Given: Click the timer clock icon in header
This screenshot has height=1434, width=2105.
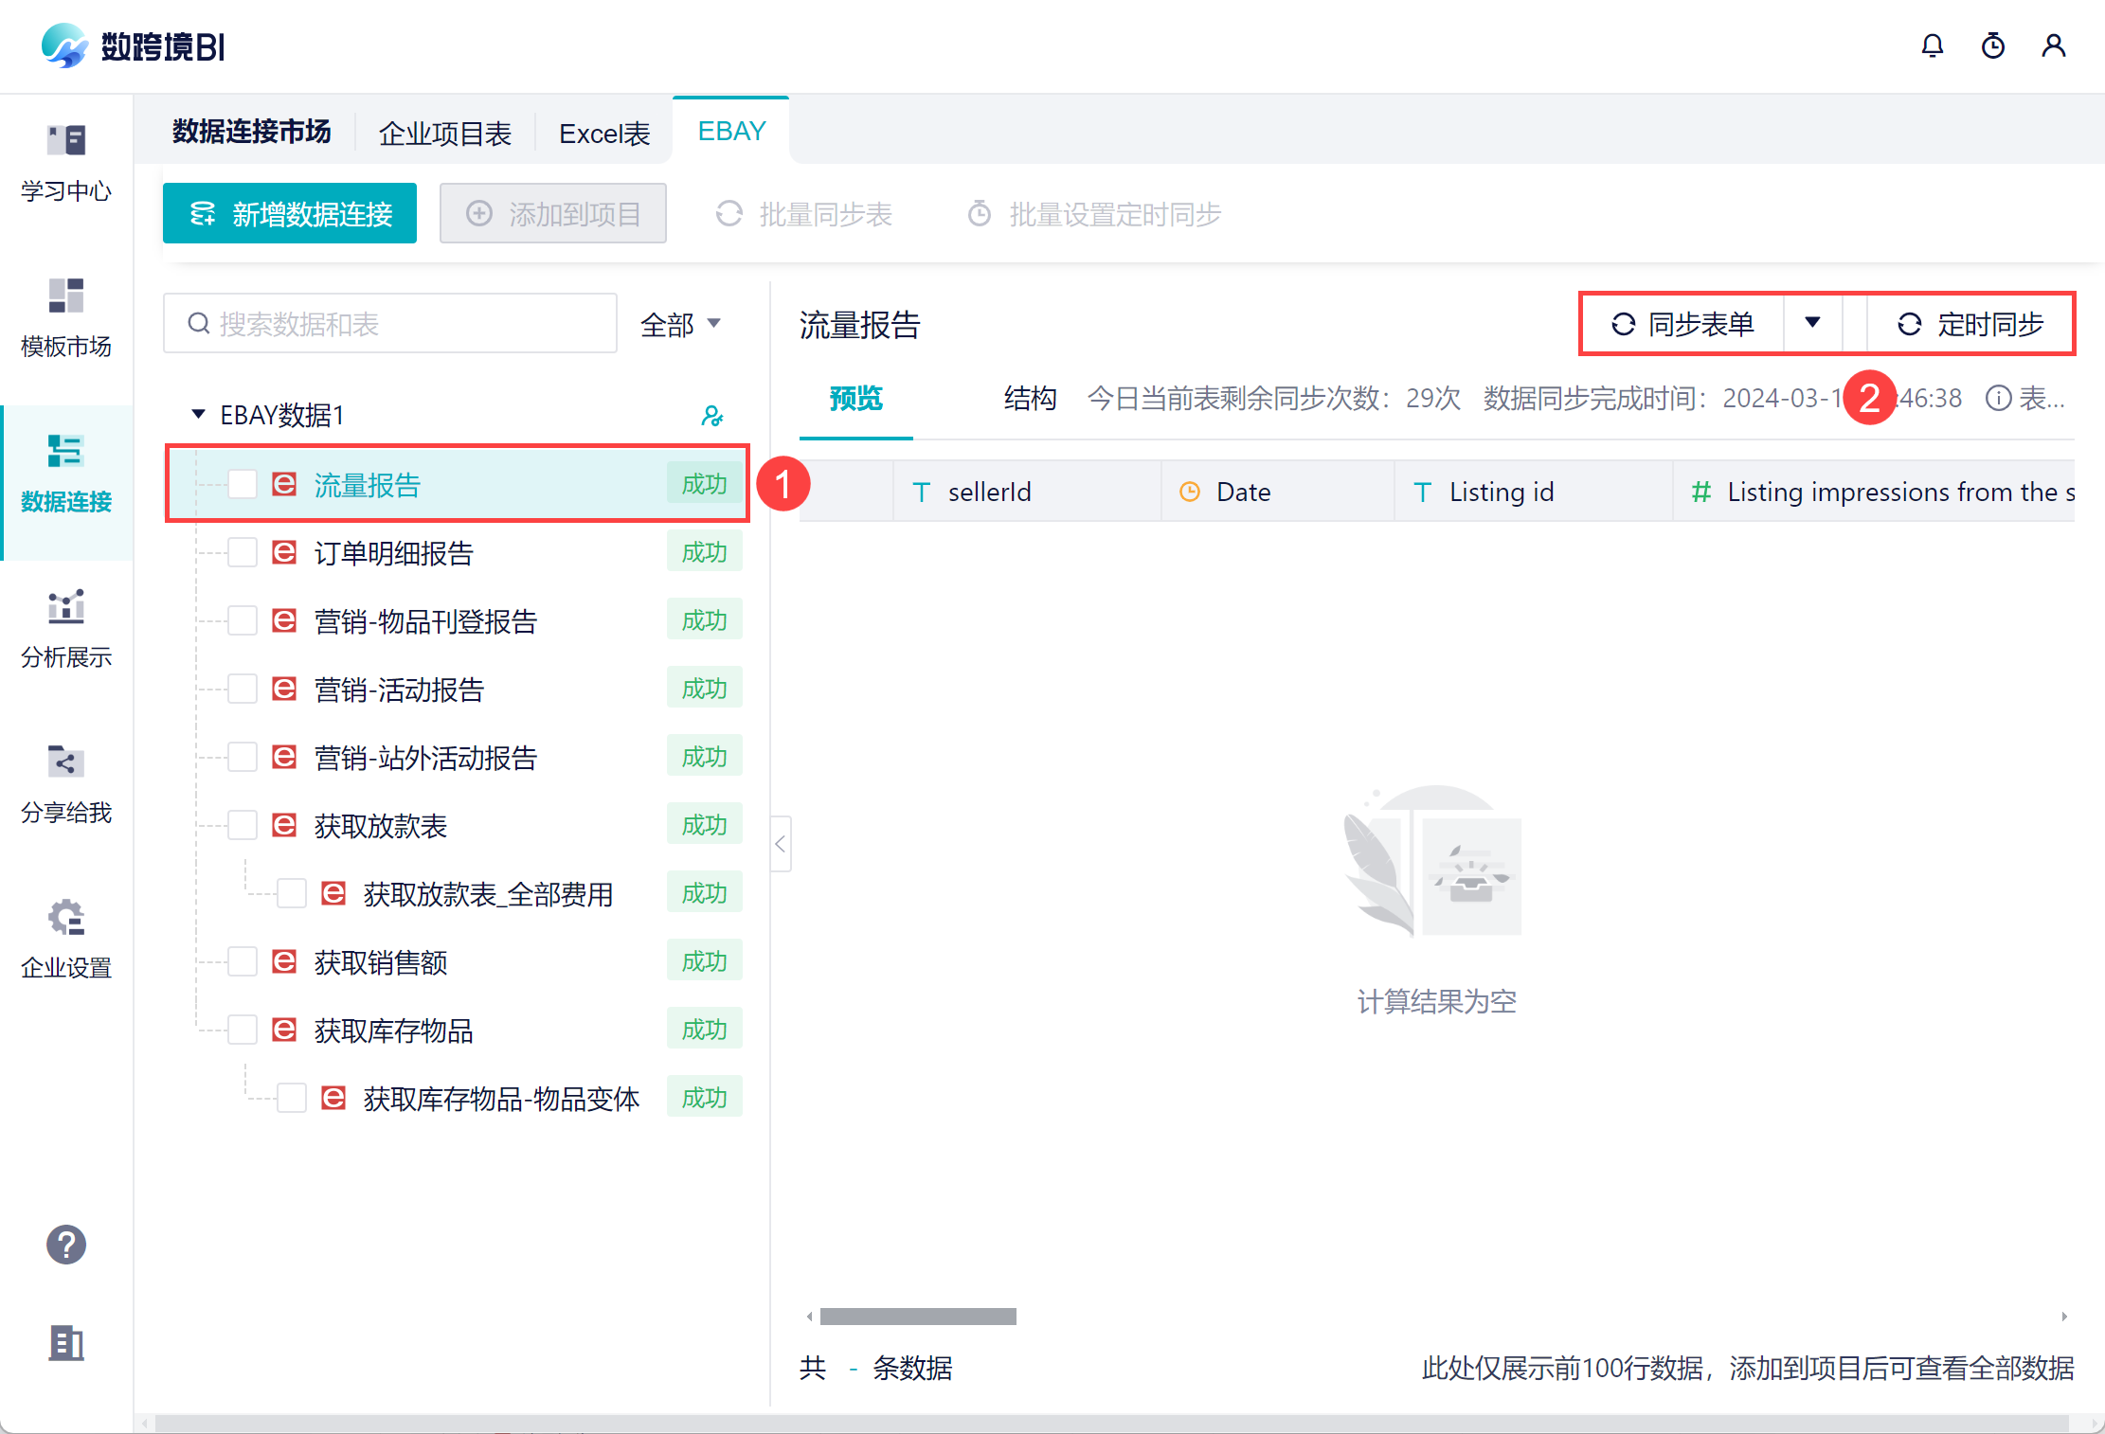Looking at the screenshot, I should [1992, 45].
